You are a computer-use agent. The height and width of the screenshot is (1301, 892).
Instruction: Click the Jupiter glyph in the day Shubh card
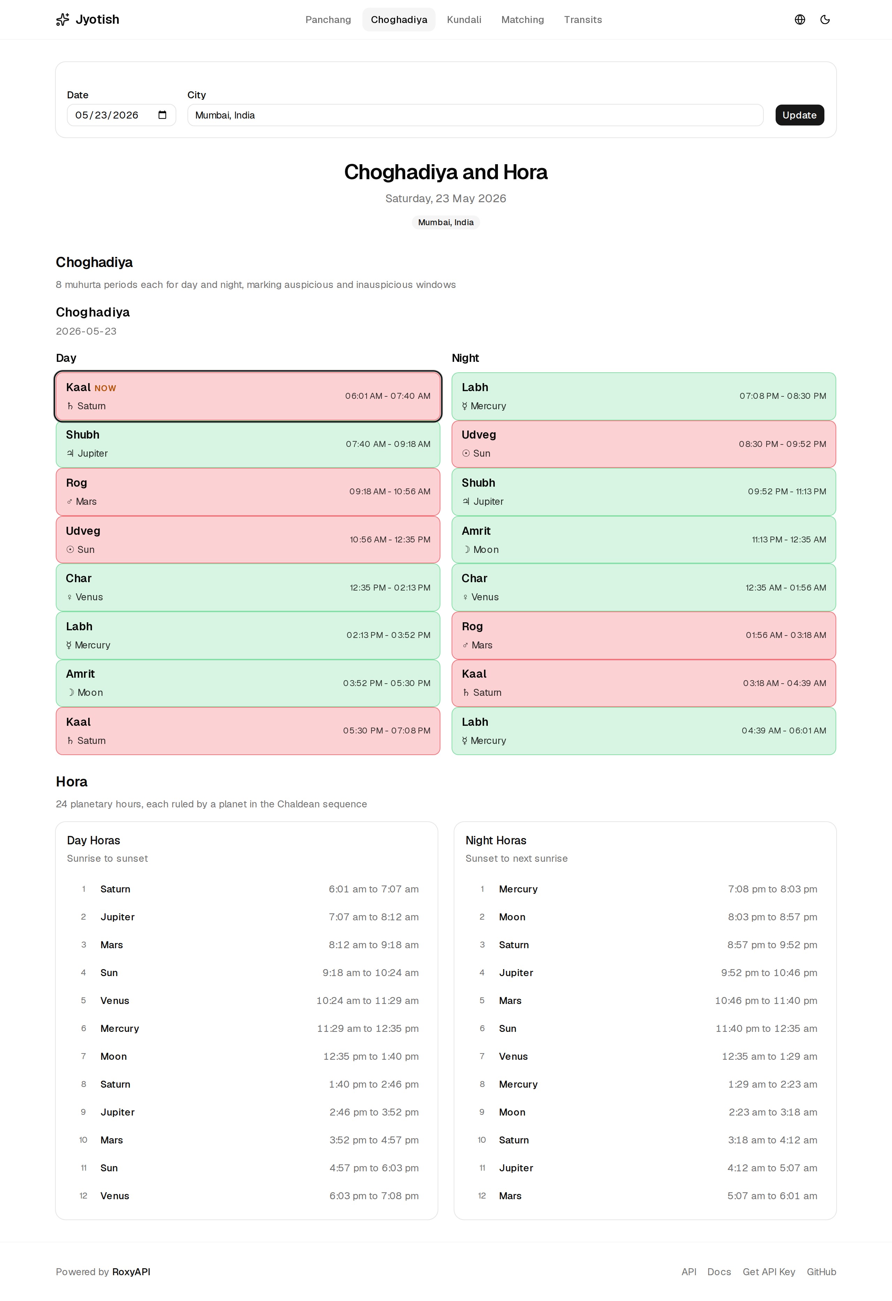click(70, 454)
